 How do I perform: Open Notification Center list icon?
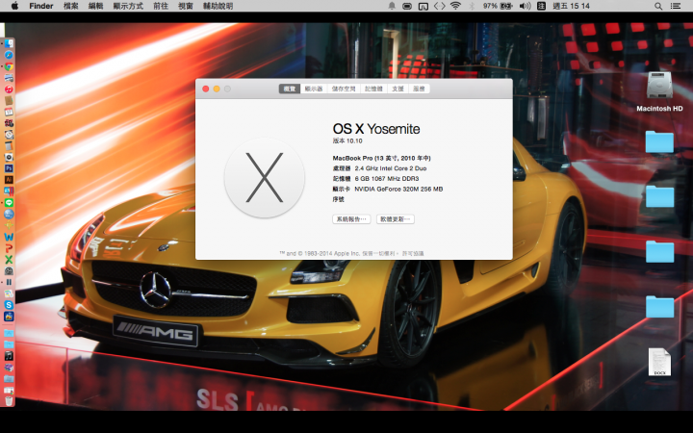click(676, 6)
